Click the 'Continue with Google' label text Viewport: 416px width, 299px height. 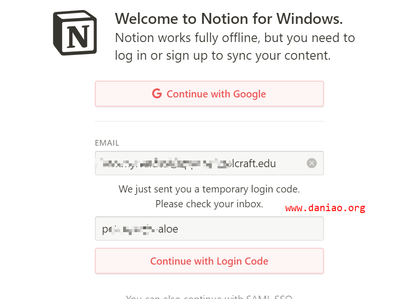click(216, 94)
